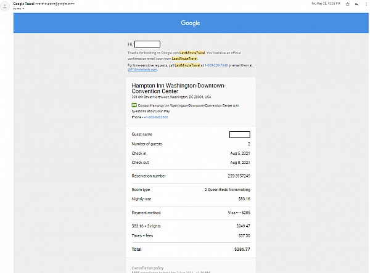The height and width of the screenshot is (273, 370).
Task: Open the three-dot more options menu
Action: pos(366,4)
